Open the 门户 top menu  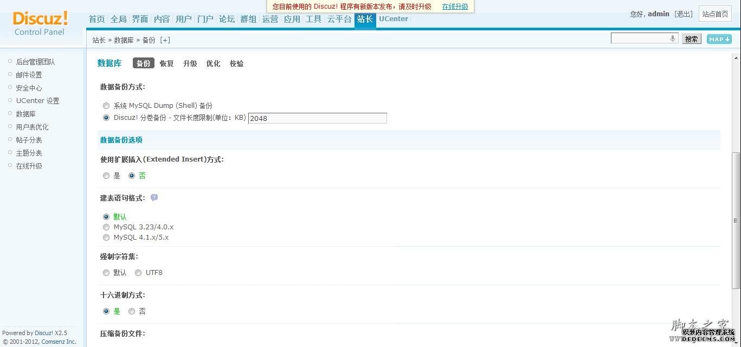pyautogui.click(x=205, y=19)
